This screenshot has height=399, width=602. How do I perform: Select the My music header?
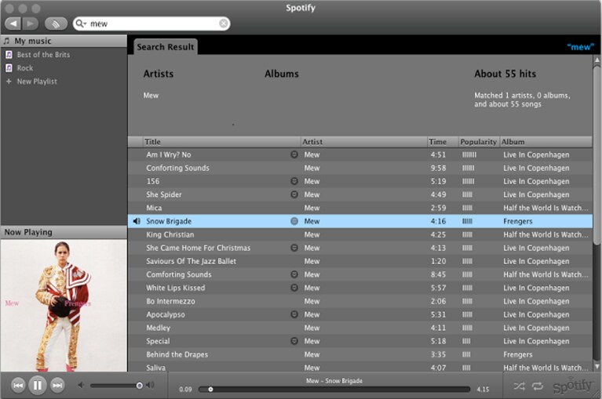coord(64,41)
